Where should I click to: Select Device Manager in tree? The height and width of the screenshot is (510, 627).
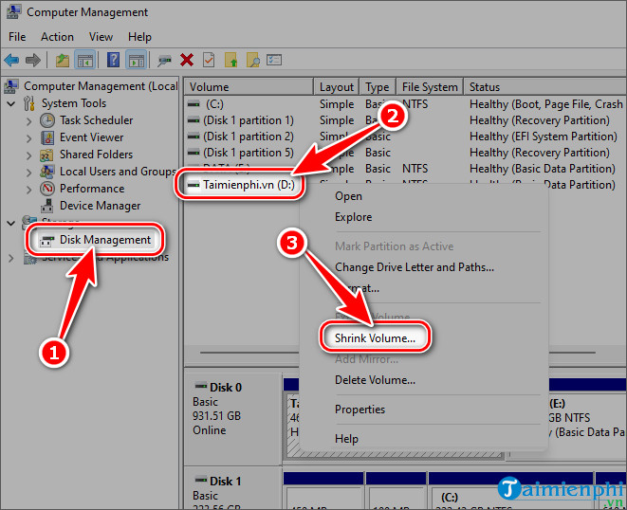coord(100,206)
